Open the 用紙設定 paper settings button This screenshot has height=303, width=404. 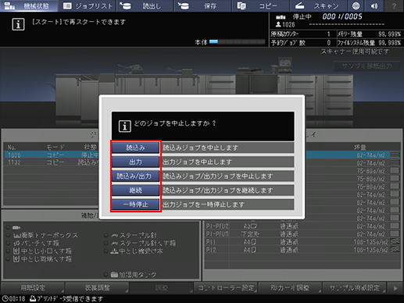tap(33, 288)
